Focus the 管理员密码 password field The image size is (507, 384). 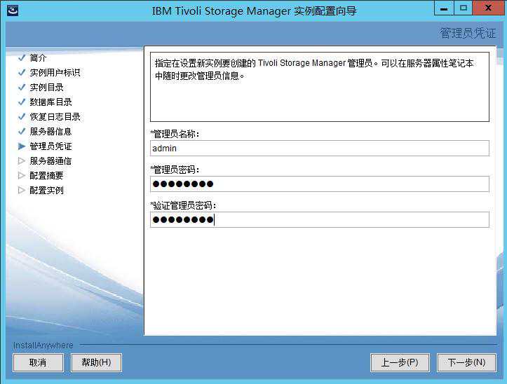[x=319, y=184]
